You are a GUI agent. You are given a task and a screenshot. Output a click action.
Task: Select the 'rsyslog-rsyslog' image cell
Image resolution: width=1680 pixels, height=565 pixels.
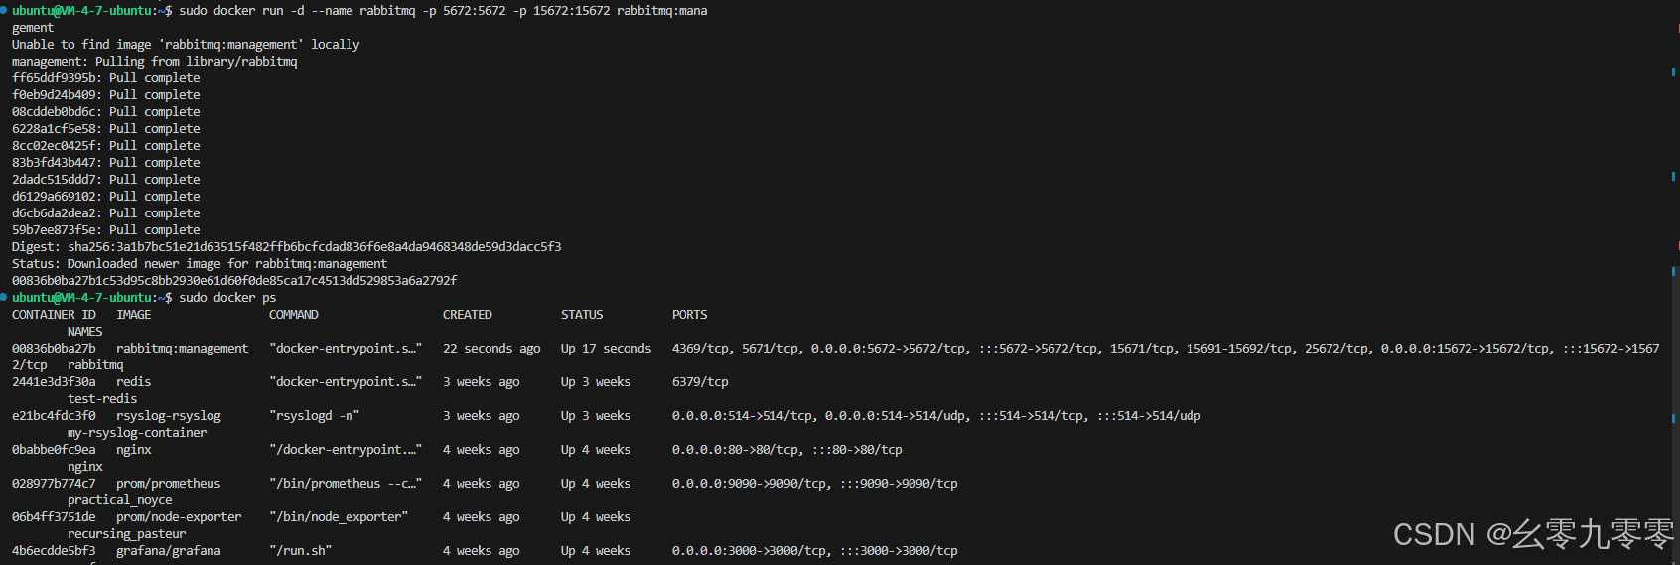(169, 416)
